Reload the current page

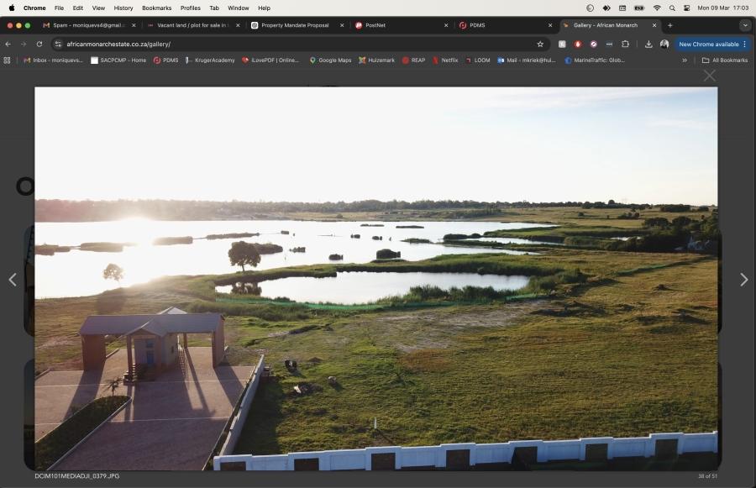point(39,44)
